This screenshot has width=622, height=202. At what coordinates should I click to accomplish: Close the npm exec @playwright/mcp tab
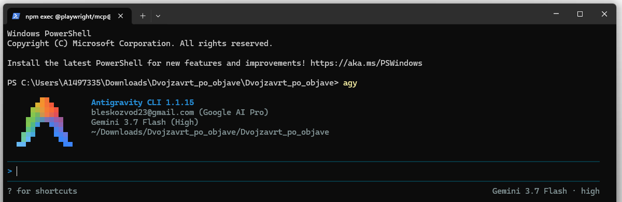tap(121, 16)
